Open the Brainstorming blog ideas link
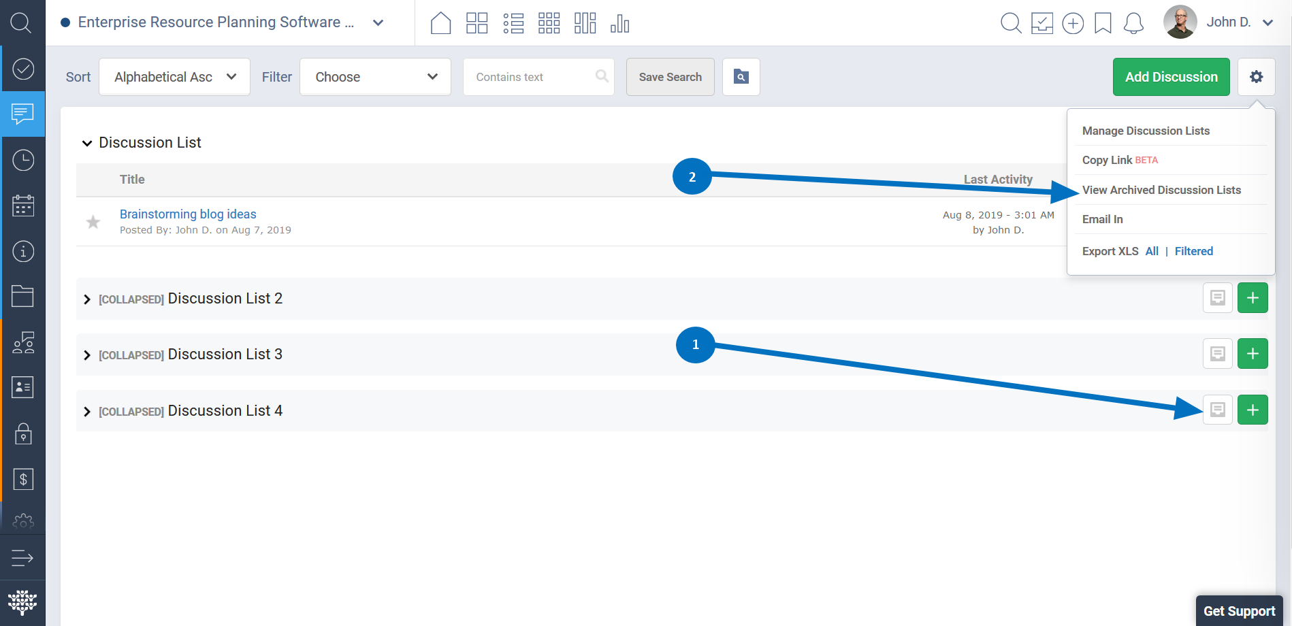The width and height of the screenshot is (1292, 626). [x=188, y=214]
